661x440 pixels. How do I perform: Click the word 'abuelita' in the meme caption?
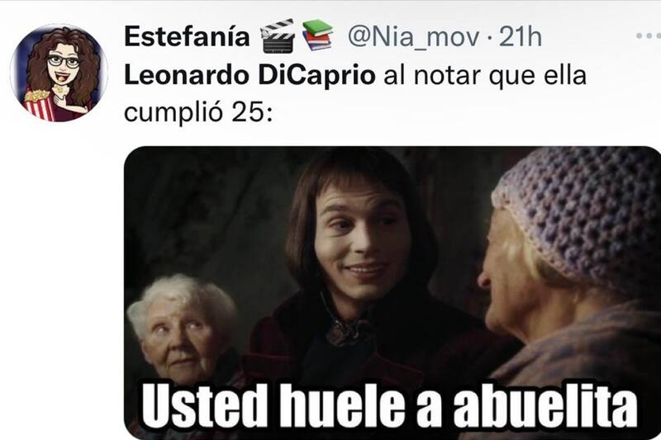click(x=545, y=404)
